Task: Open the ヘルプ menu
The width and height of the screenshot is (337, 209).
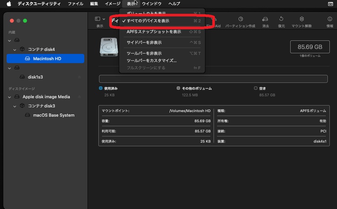Action: pos(174,4)
